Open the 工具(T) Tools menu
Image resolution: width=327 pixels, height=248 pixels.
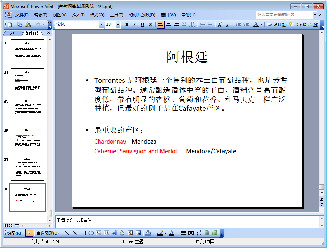(x=116, y=15)
